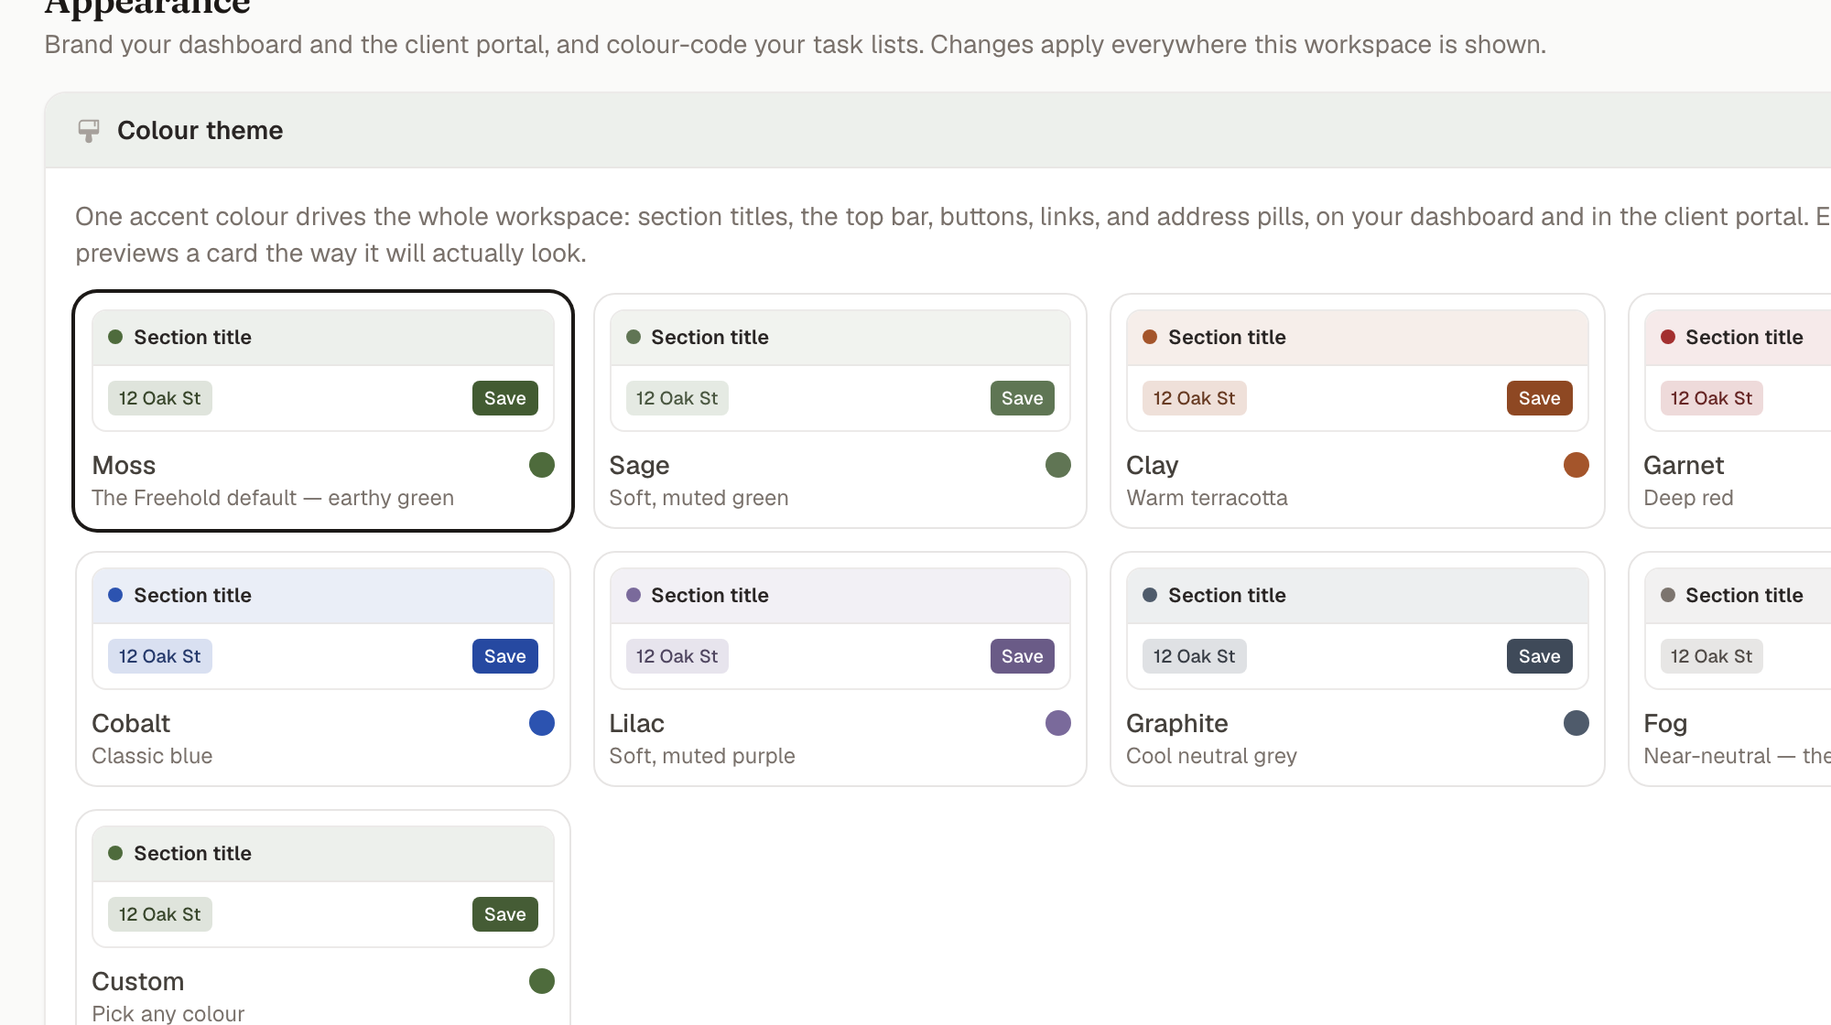The height and width of the screenshot is (1025, 1831).
Task: Pick the Fog near-neutral theme
Action: pyautogui.click(x=1730, y=669)
